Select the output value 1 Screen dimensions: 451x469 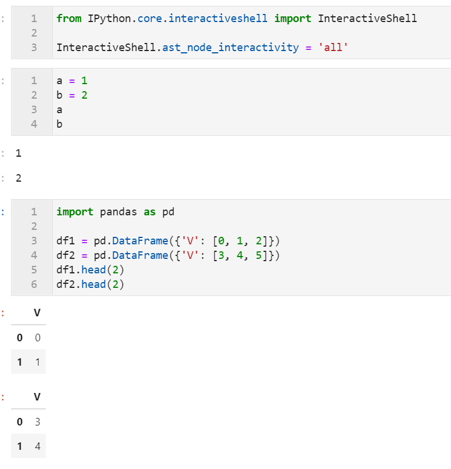pos(19,153)
